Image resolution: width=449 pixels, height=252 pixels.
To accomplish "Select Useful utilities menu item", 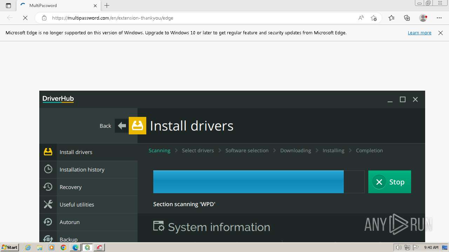I will coord(88,204).
